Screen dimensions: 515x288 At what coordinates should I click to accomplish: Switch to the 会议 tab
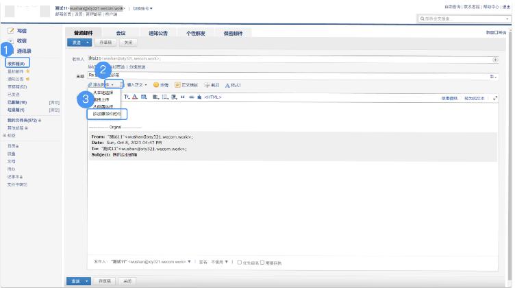121,32
